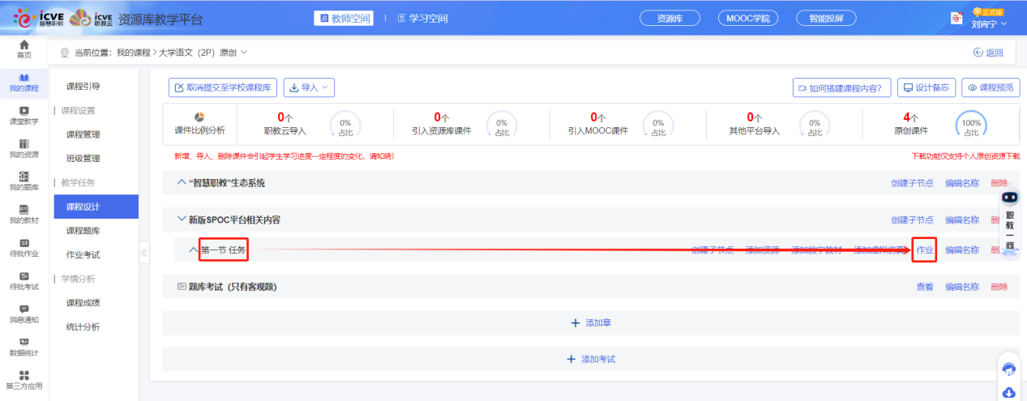Screen dimensions: 1027x401
Task: Click the customer service headset icon
Action: click(x=1009, y=369)
